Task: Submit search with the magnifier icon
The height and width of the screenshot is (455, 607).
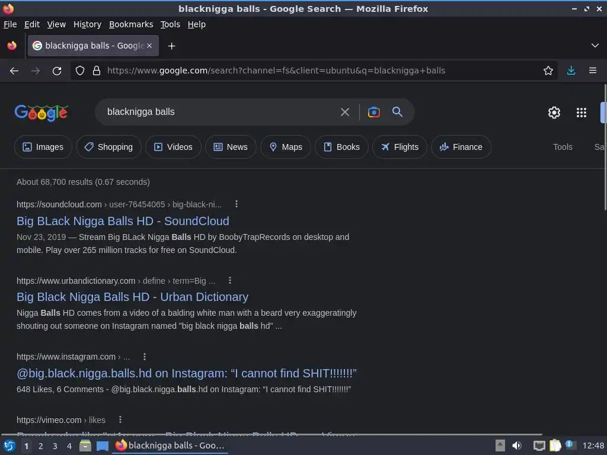Action: (x=398, y=112)
